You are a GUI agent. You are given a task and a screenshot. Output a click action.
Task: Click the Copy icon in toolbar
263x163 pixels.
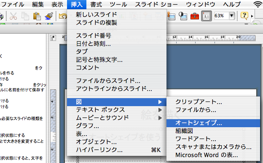pos(25,16)
